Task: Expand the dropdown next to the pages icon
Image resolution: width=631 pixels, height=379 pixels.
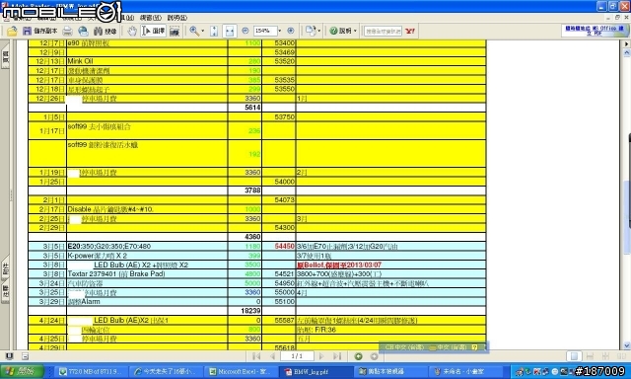Action: click(x=319, y=31)
